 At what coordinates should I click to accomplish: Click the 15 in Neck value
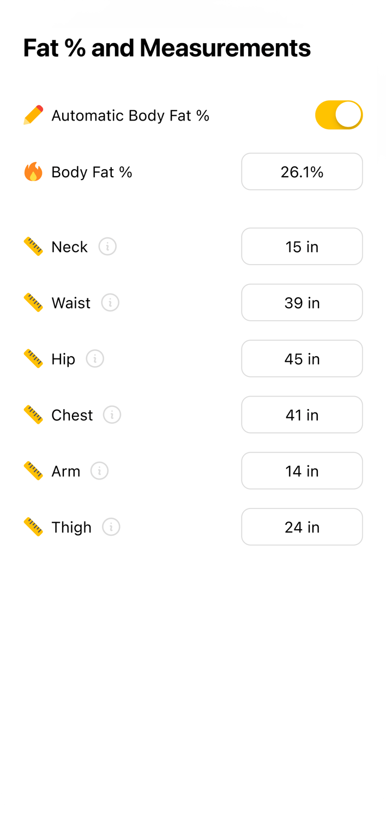(x=302, y=247)
